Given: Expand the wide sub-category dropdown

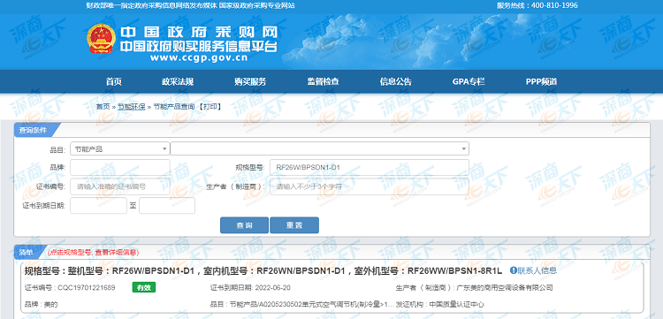Looking at the screenshot, I should pos(320,148).
